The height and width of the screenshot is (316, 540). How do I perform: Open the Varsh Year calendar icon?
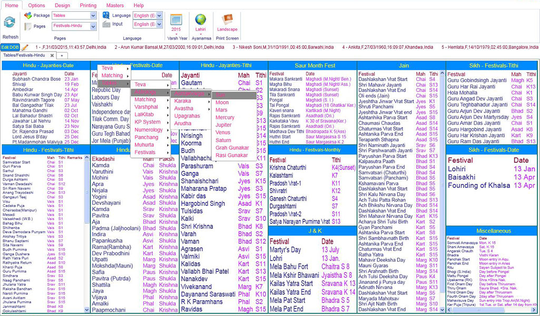(x=176, y=19)
